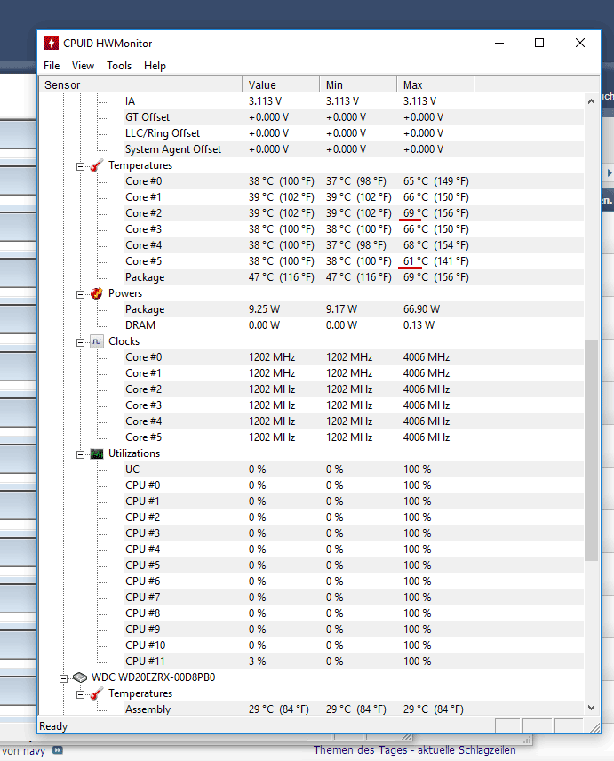Select the DRAM power row
The height and width of the screenshot is (761, 614).
tap(354, 325)
